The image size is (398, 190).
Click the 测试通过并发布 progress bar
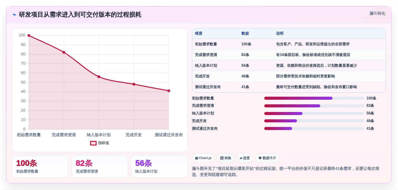pyautogui.click(x=314, y=129)
